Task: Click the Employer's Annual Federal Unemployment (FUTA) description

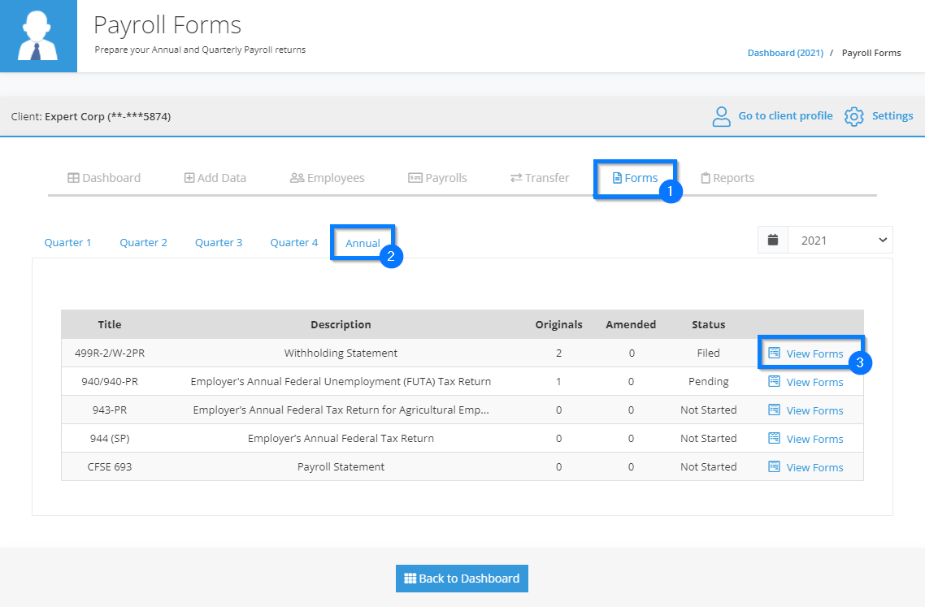Action: (341, 381)
